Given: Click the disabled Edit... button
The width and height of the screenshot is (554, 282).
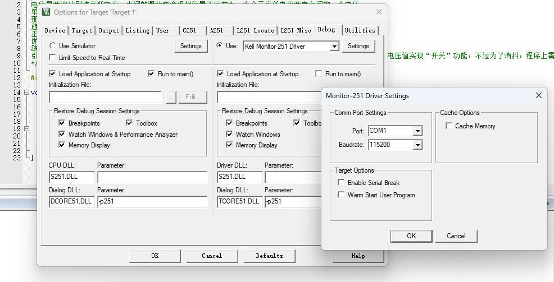Looking at the screenshot, I should [193, 98].
